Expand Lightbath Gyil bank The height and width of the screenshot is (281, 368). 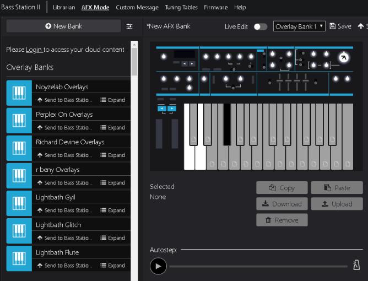click(x=112, y=210)
